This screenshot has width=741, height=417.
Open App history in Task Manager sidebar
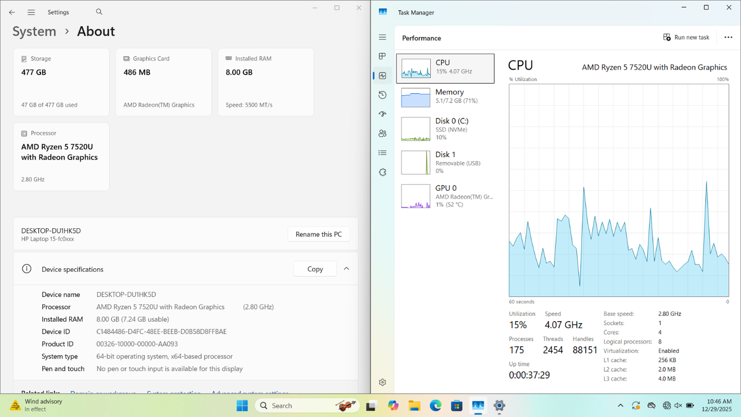tap(382, 95)
